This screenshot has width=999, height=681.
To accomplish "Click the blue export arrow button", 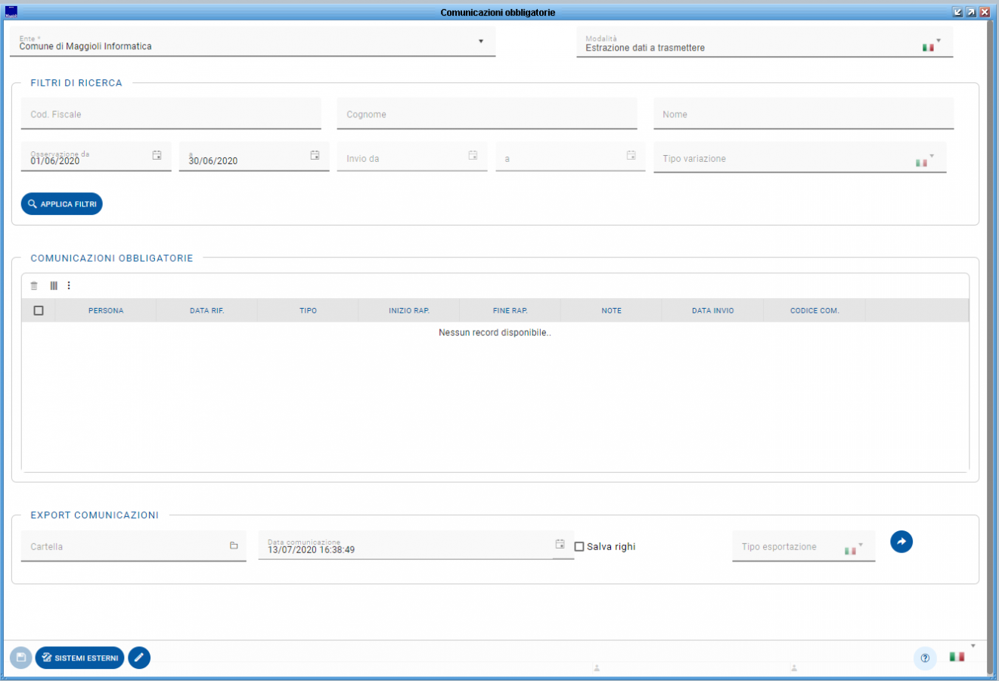I will point(901,542).
